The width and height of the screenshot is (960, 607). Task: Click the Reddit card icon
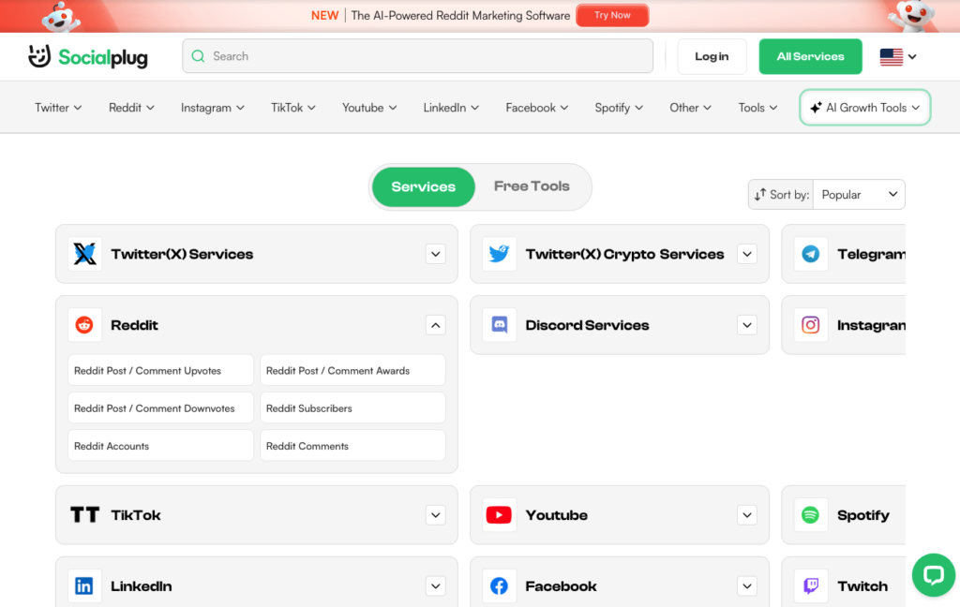coord(84,325)
